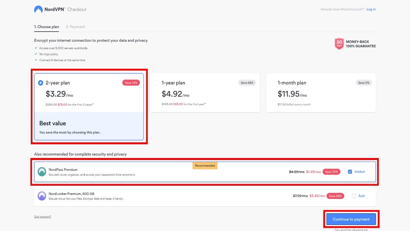This screenshot has height=231, width=410.
Task: Click the Also recommended section heading
Action: click(x=80, y=154)
